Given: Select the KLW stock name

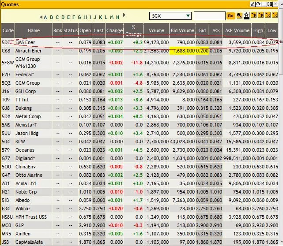Looking at the screenshot, I should (x=20, y=142).
